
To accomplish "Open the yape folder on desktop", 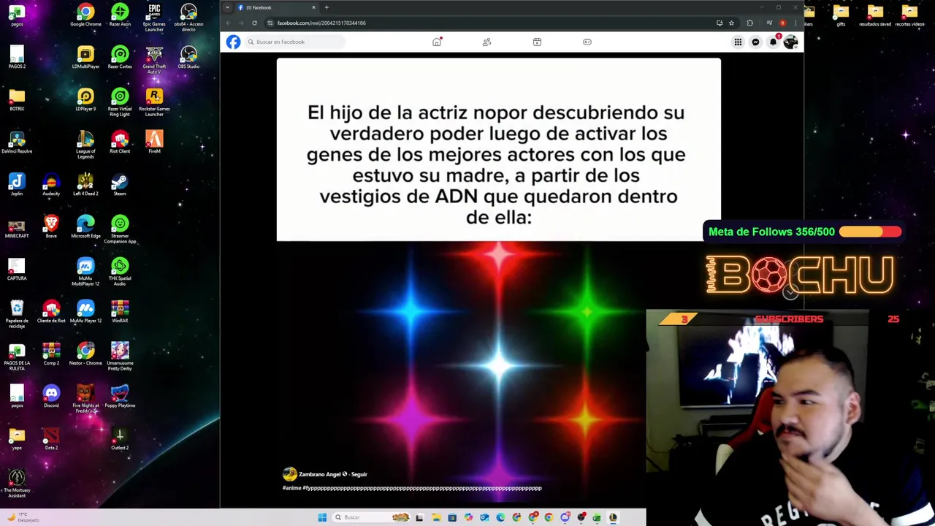I will (x=17, y=438).
